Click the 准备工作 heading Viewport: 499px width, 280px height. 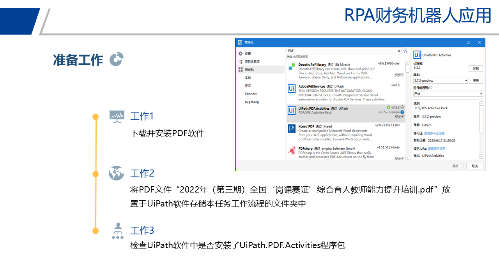(78, 60)
